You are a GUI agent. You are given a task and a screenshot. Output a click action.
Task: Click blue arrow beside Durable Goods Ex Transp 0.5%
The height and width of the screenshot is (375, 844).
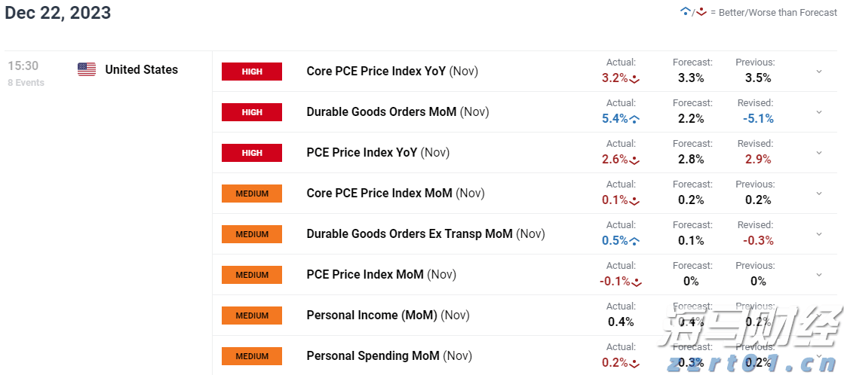pos(634,242)
